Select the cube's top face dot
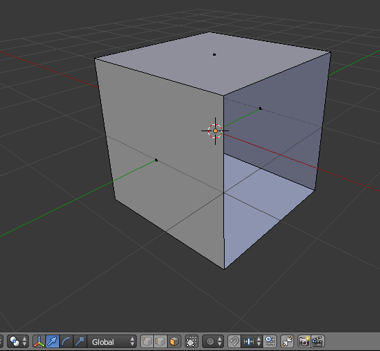The height and width of the screenshot is (351, 380). (x=214, y=54)
